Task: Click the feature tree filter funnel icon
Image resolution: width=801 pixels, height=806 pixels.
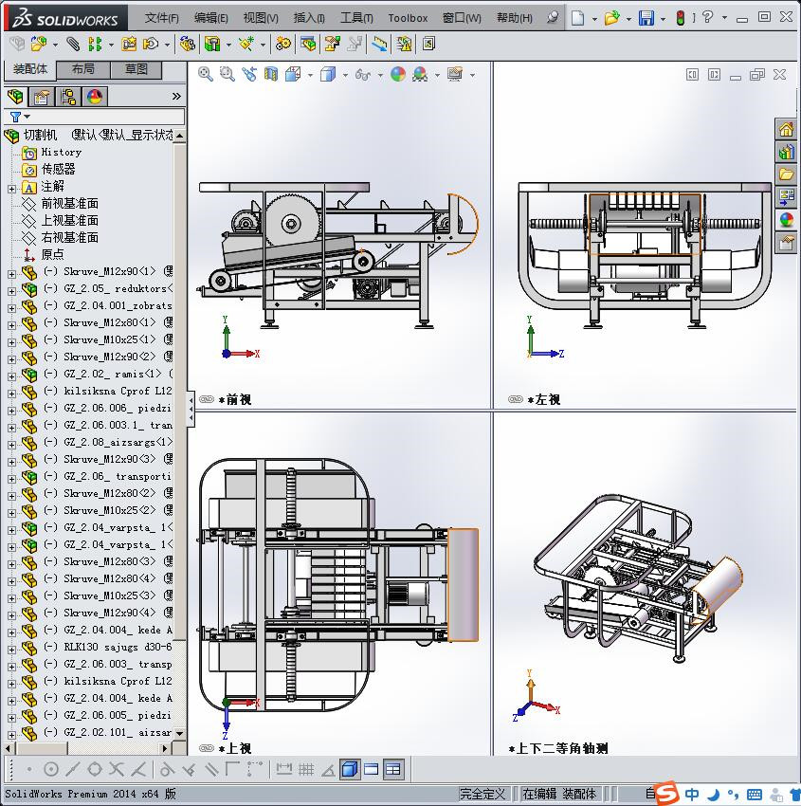Action: click(x=15, y=117)
